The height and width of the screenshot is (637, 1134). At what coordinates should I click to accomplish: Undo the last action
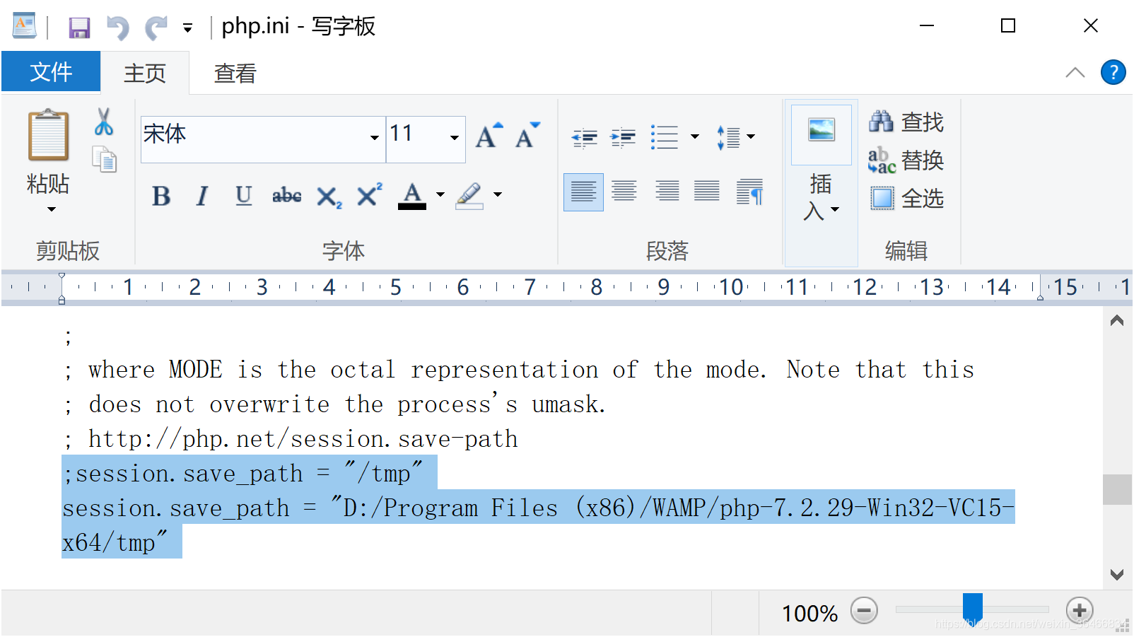coord(117,28)
